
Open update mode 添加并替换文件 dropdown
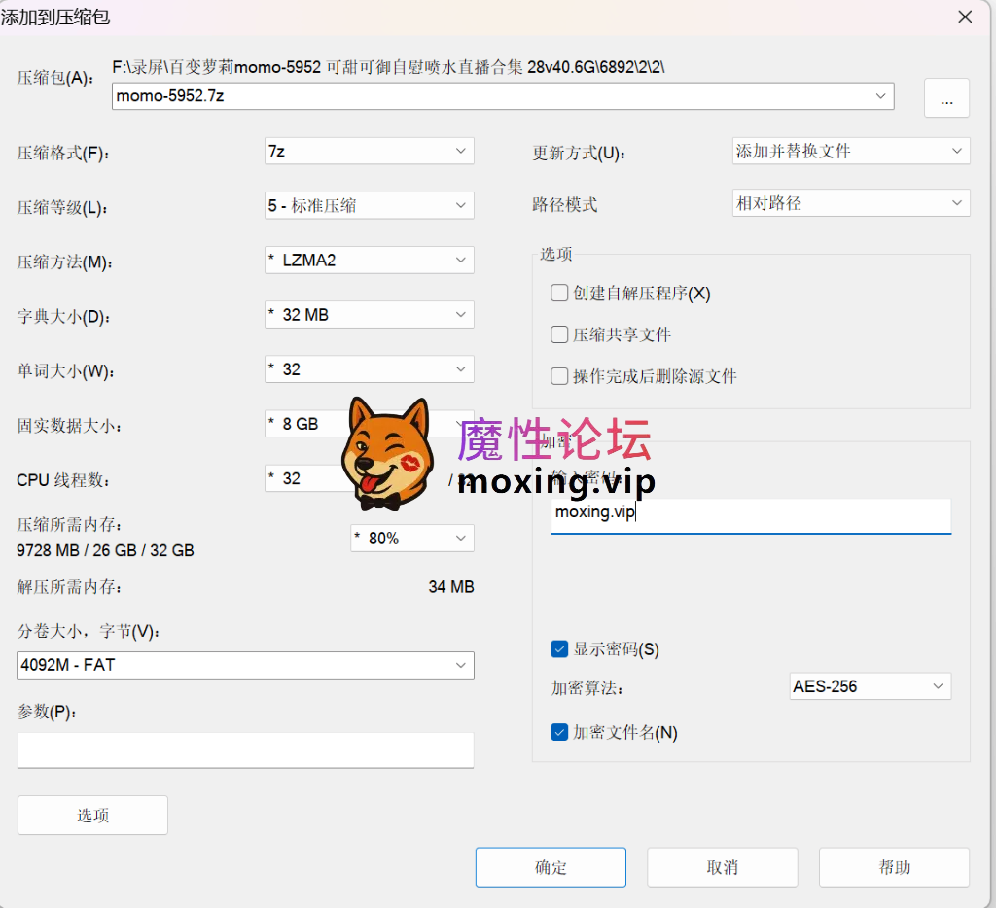[x=850, y=151]
